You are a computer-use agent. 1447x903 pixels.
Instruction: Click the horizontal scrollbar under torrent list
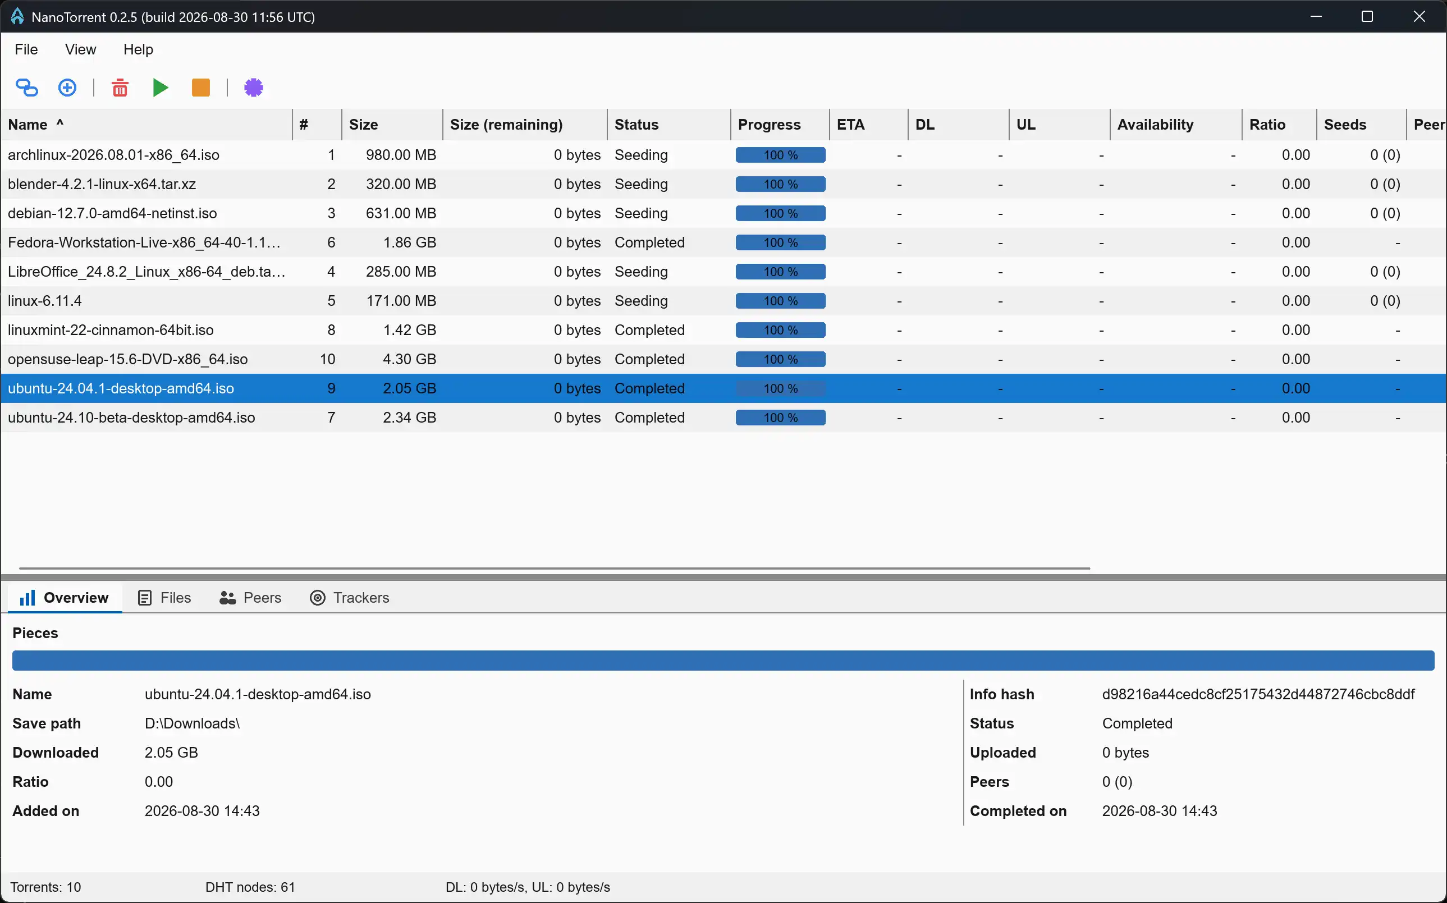pyautogui.click(x=555, y=569)
